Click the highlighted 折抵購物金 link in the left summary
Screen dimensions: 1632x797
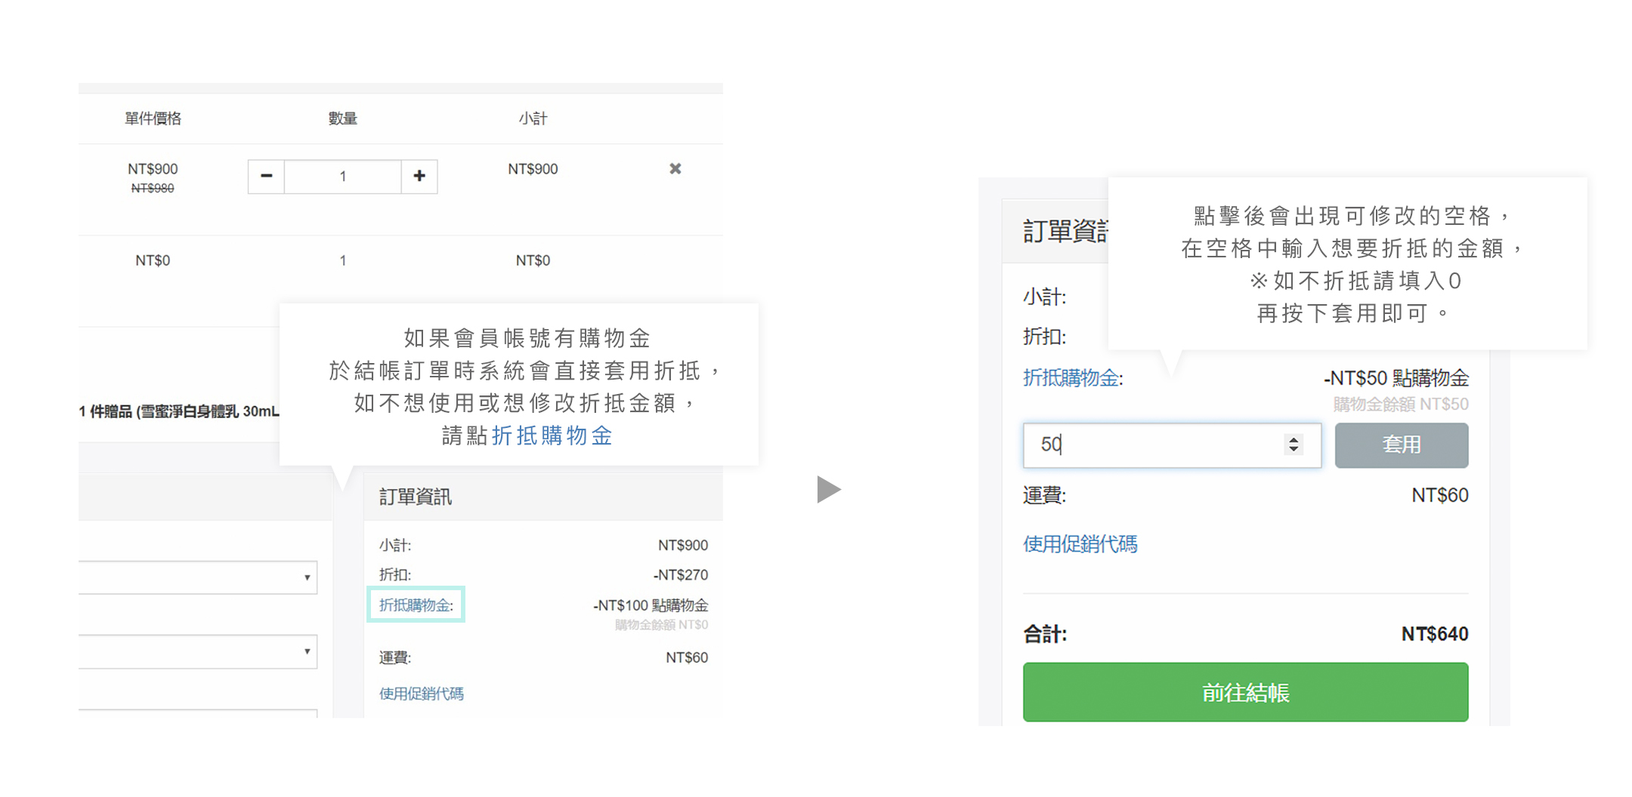[x=416, y=605]
